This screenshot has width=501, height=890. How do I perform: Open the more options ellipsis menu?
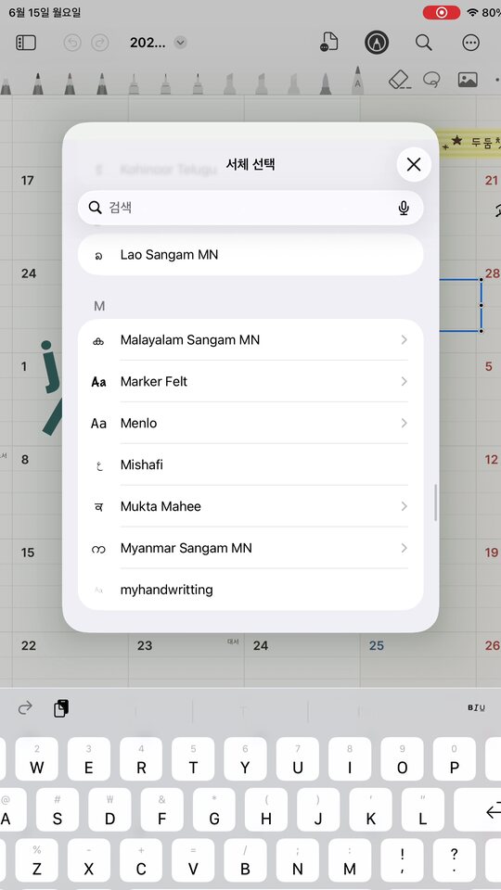[471, 43]
